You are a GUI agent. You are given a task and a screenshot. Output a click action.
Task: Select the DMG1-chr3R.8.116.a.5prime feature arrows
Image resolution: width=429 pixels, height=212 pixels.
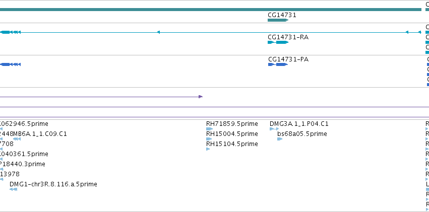point(14,189)
